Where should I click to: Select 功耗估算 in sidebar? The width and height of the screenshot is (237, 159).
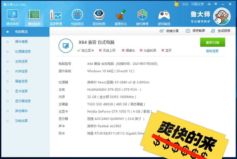tap(25, 121)
